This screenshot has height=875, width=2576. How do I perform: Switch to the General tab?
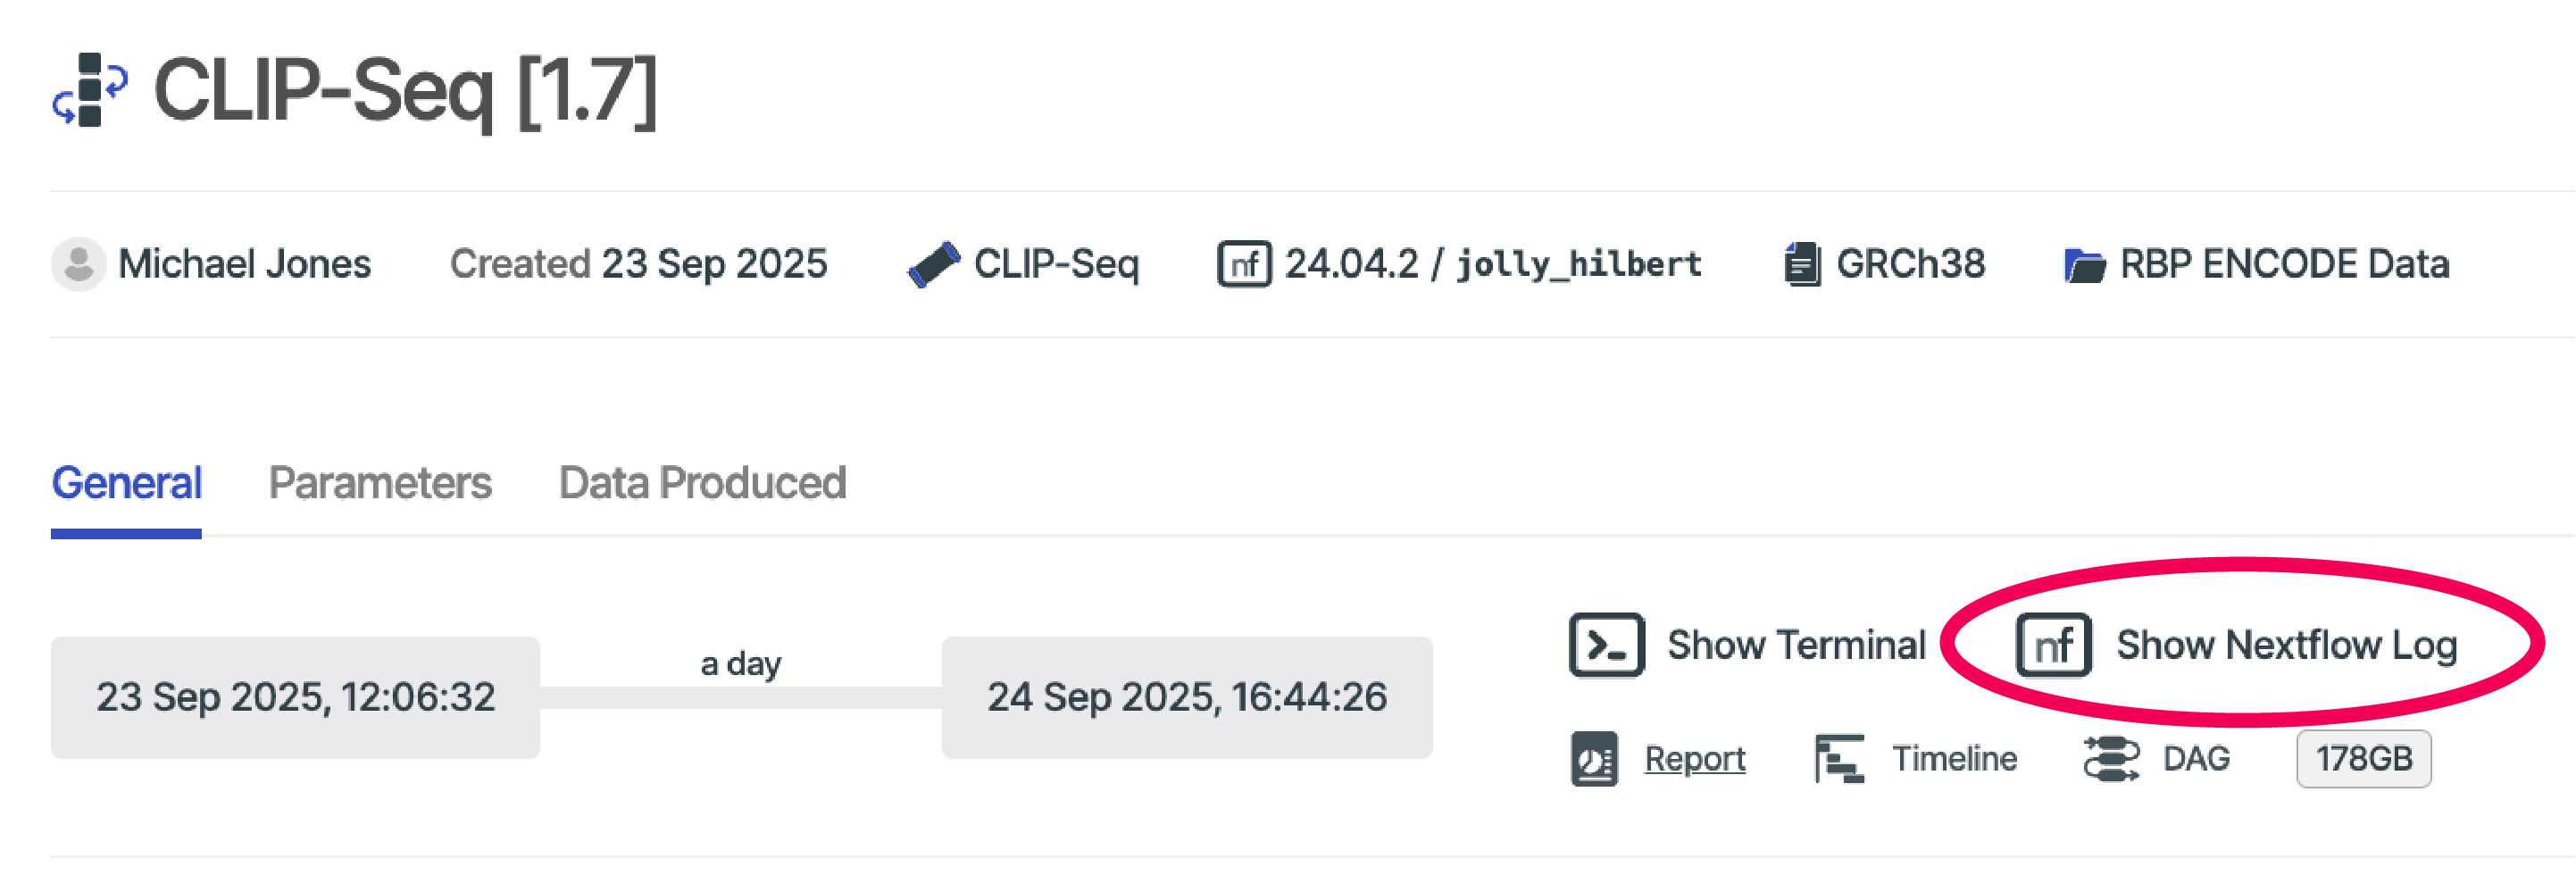tap(127, 483)
